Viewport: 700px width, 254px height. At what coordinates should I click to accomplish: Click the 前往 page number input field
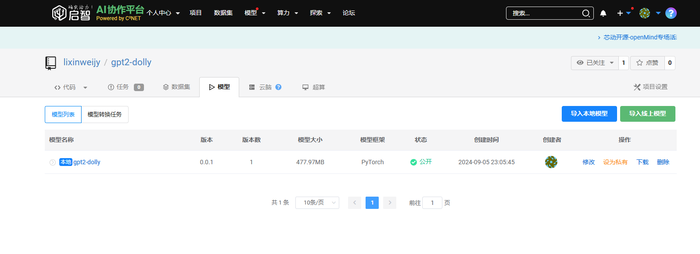click(432, 203)
